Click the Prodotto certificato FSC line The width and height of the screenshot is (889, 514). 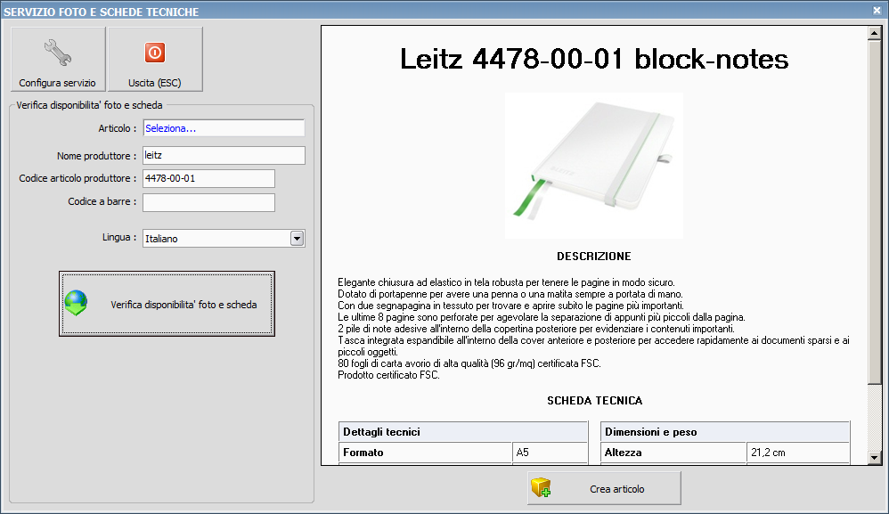pos(389,375)
